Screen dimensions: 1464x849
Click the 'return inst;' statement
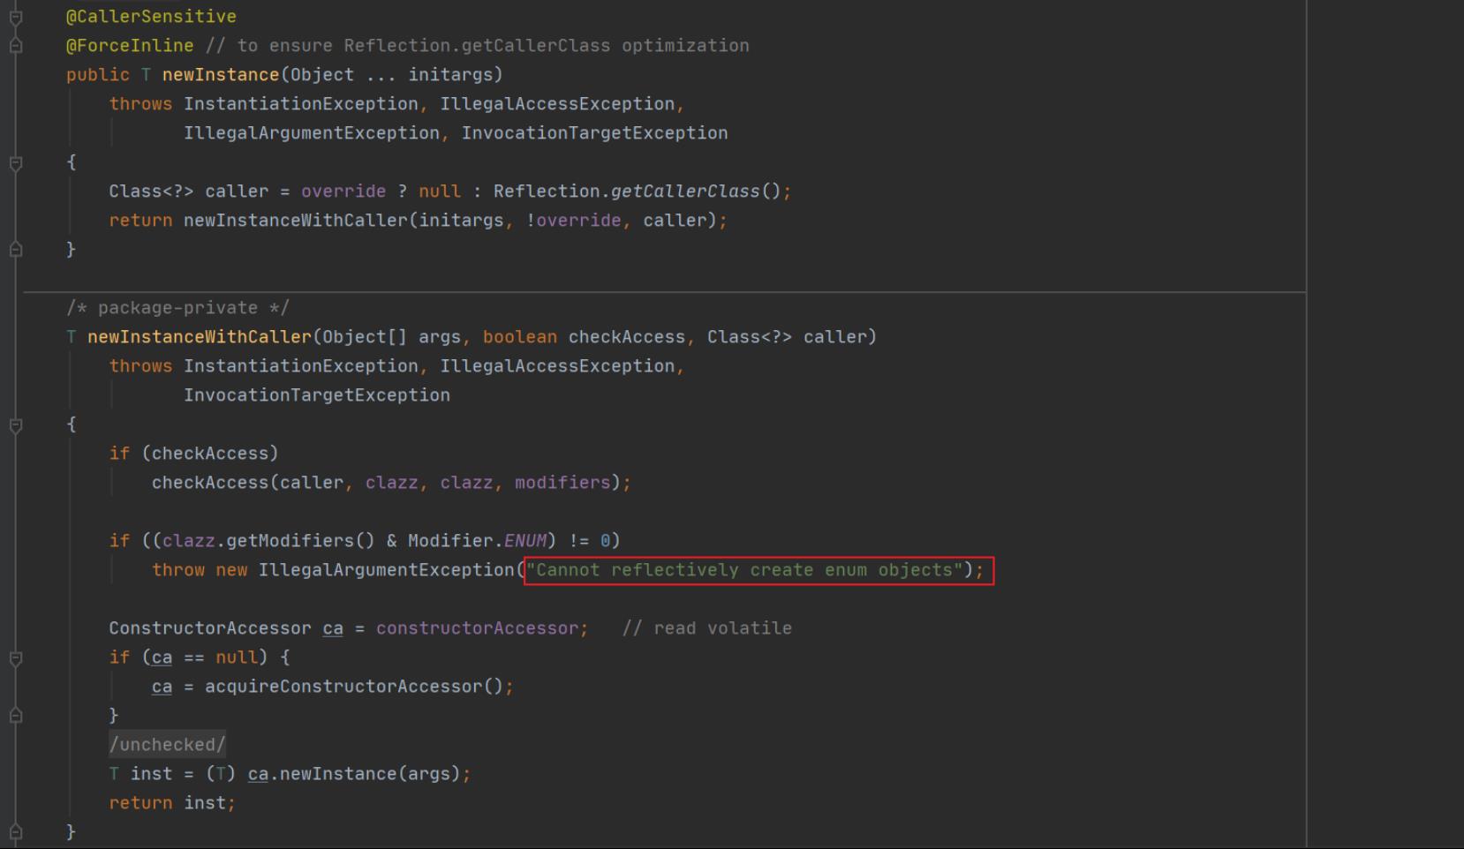coord(172,803)
